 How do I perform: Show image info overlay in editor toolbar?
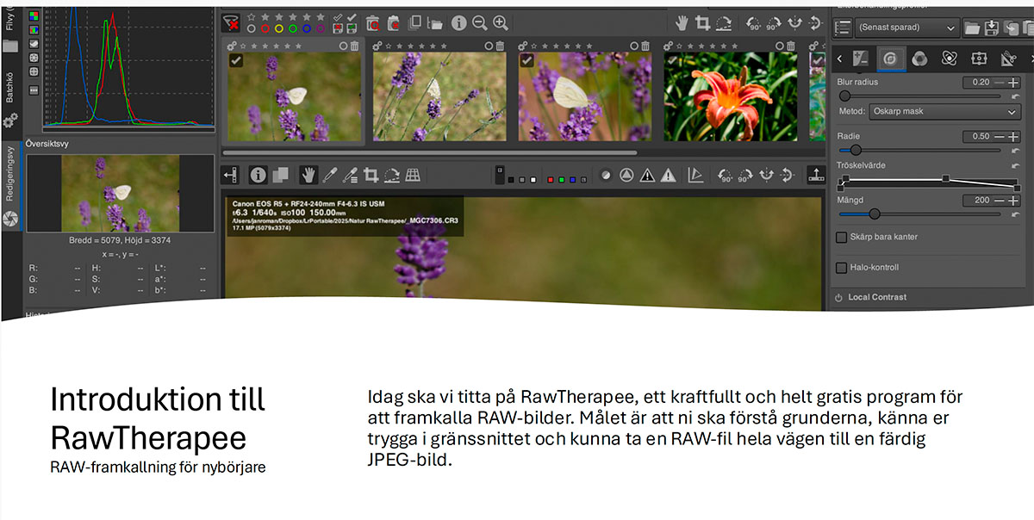[x=258, y=175]
